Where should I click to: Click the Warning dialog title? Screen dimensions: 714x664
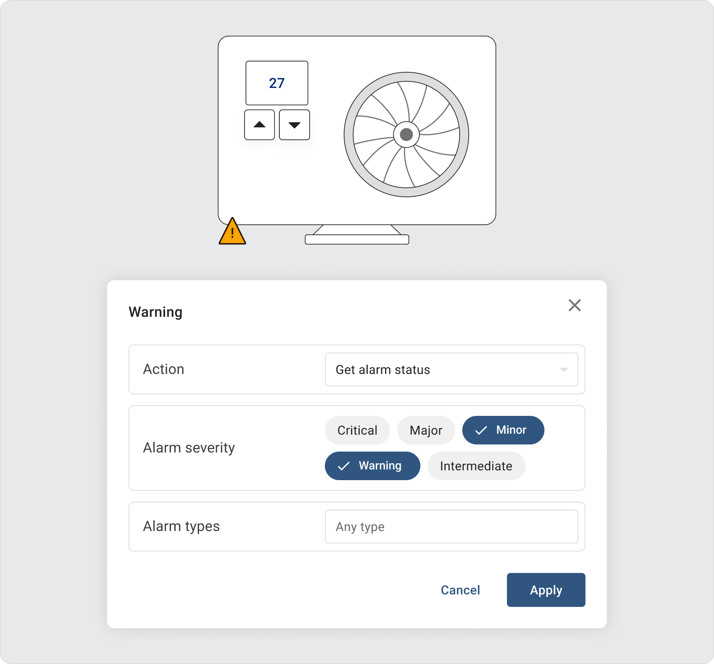[x=155, y=312]
